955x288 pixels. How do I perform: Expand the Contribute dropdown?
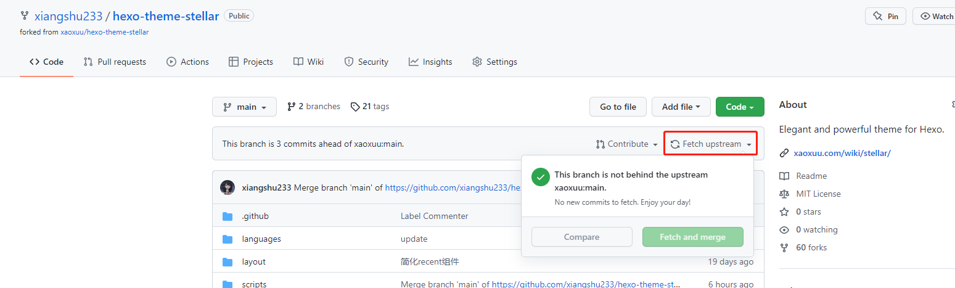coord(627,144)
